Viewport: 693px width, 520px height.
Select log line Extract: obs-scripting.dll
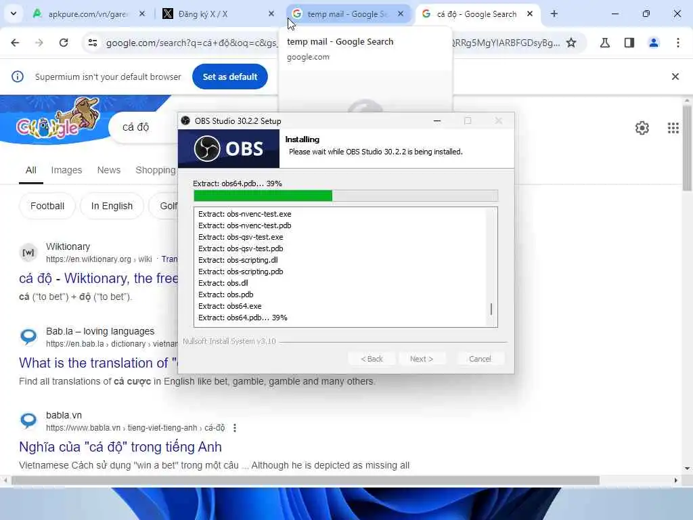coord(238,260)
